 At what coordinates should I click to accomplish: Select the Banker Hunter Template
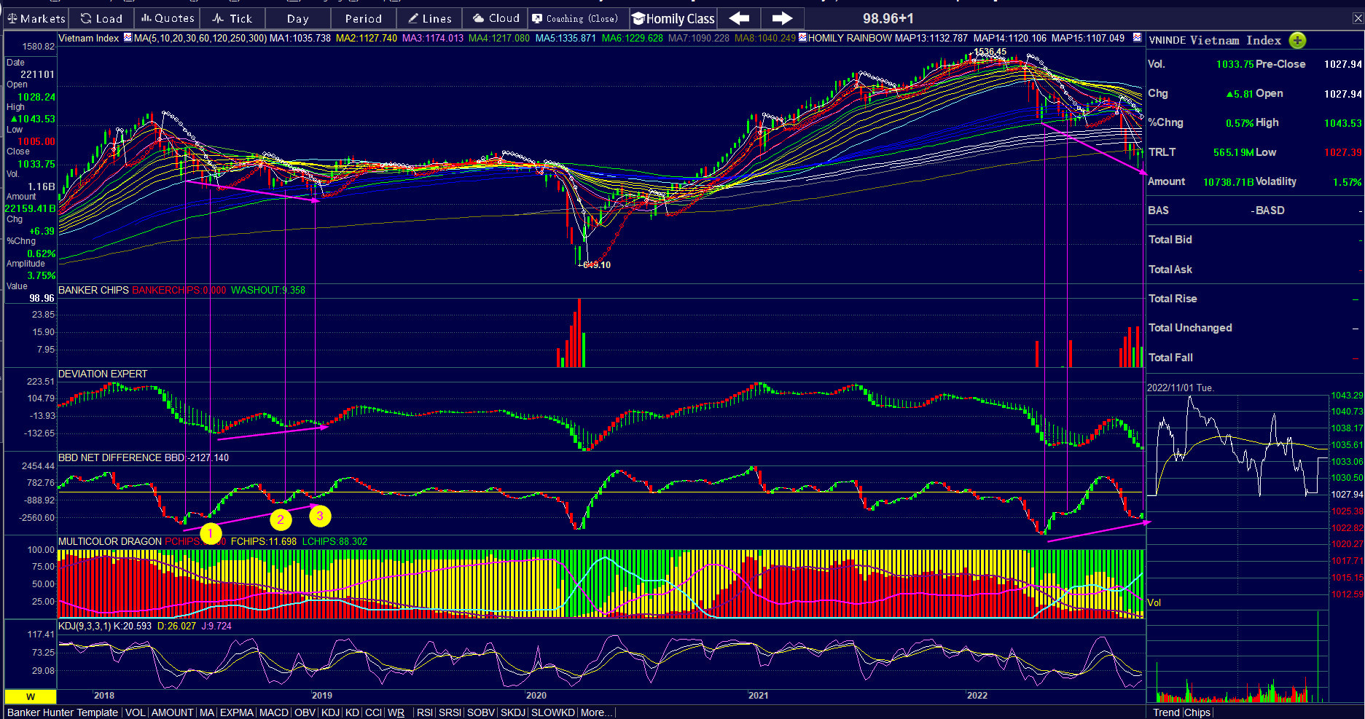[x=63, y=712]
